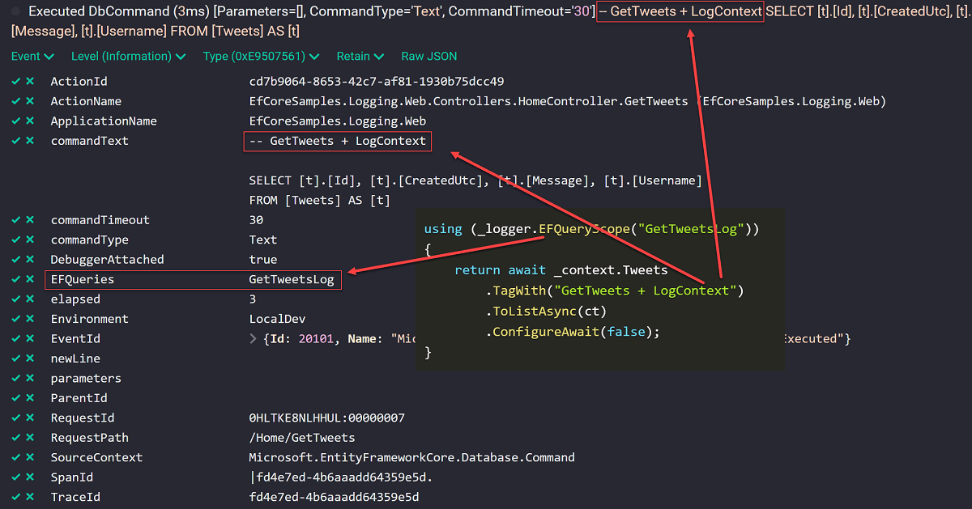Click the Raw JSON link
The image size is (972, 509).
(428, 56)
